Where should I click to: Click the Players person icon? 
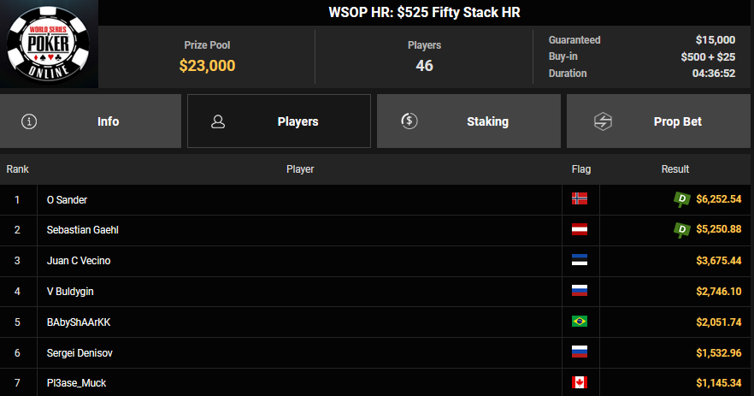[217, 121]
